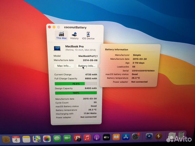195x146 pixels.
Task: Click the 70.5% charge progress bar
Action: click(x=76, y=84)
